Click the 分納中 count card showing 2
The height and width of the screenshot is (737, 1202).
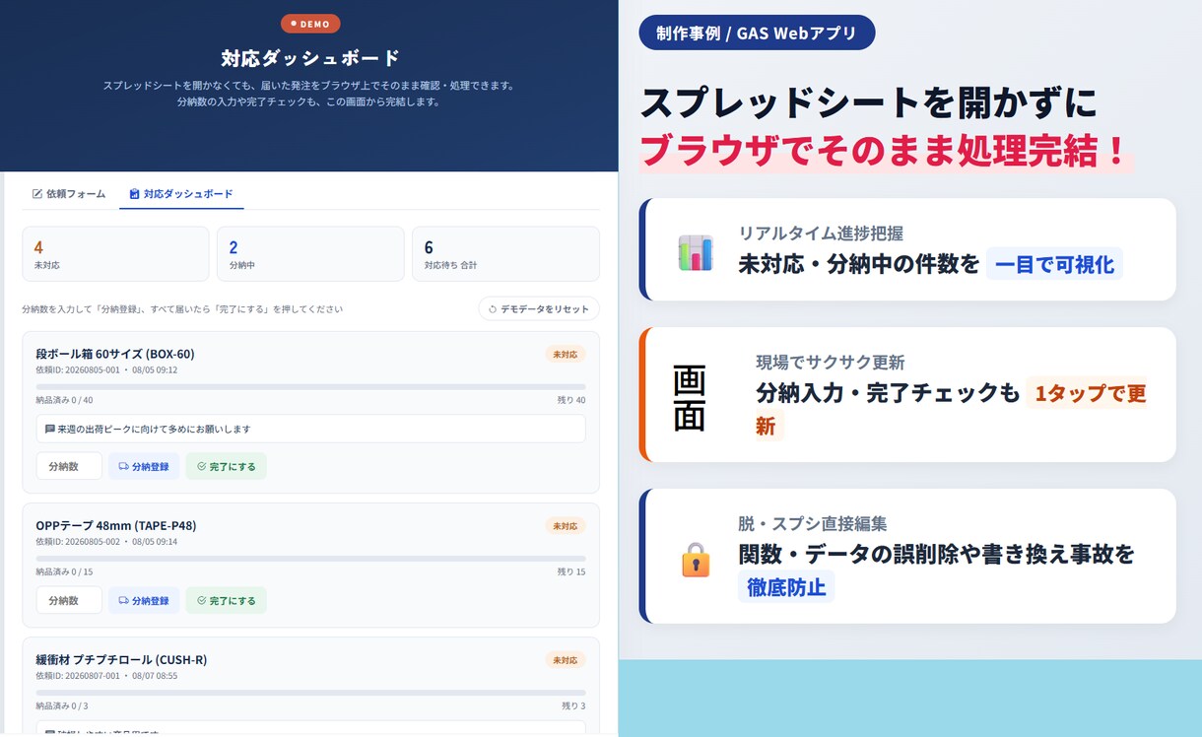[311, 254]
